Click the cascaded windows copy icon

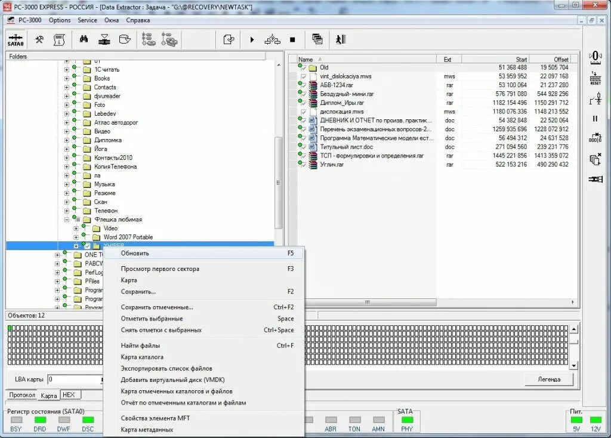[317, 39]
